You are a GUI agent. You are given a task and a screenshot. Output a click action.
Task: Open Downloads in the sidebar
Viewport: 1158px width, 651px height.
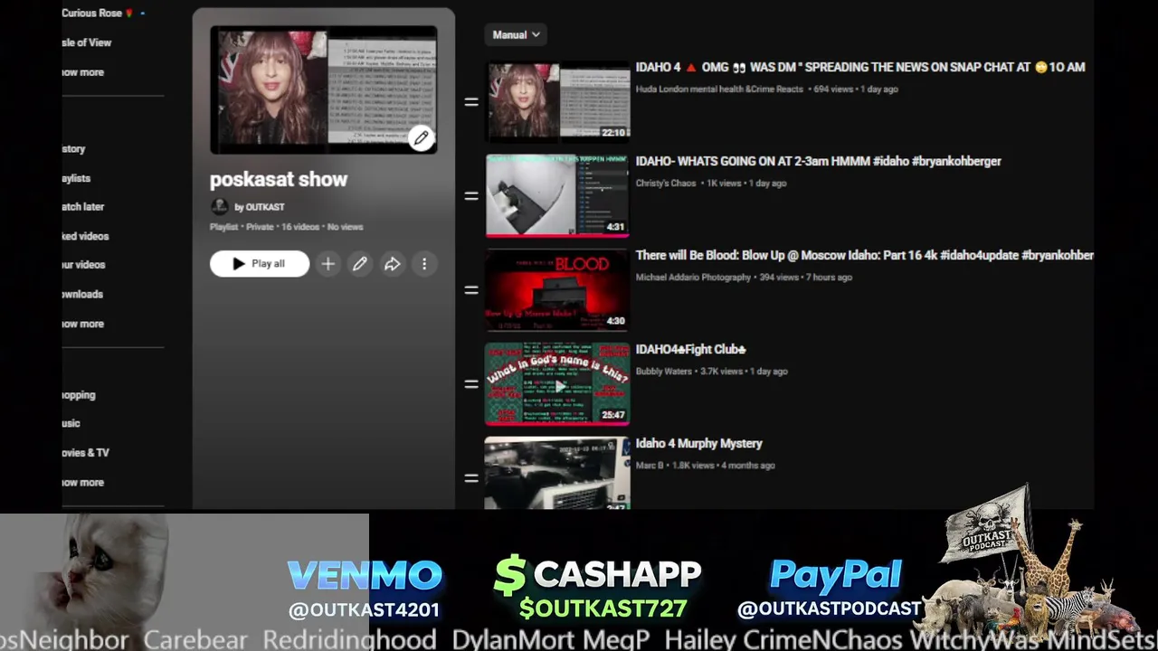tap(83, 295)
